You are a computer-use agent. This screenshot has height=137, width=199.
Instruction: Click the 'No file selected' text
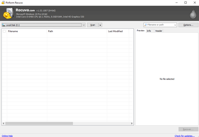[167, 79]
